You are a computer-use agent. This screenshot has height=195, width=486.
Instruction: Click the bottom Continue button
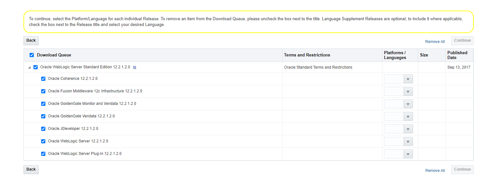[x=463, y=170]
